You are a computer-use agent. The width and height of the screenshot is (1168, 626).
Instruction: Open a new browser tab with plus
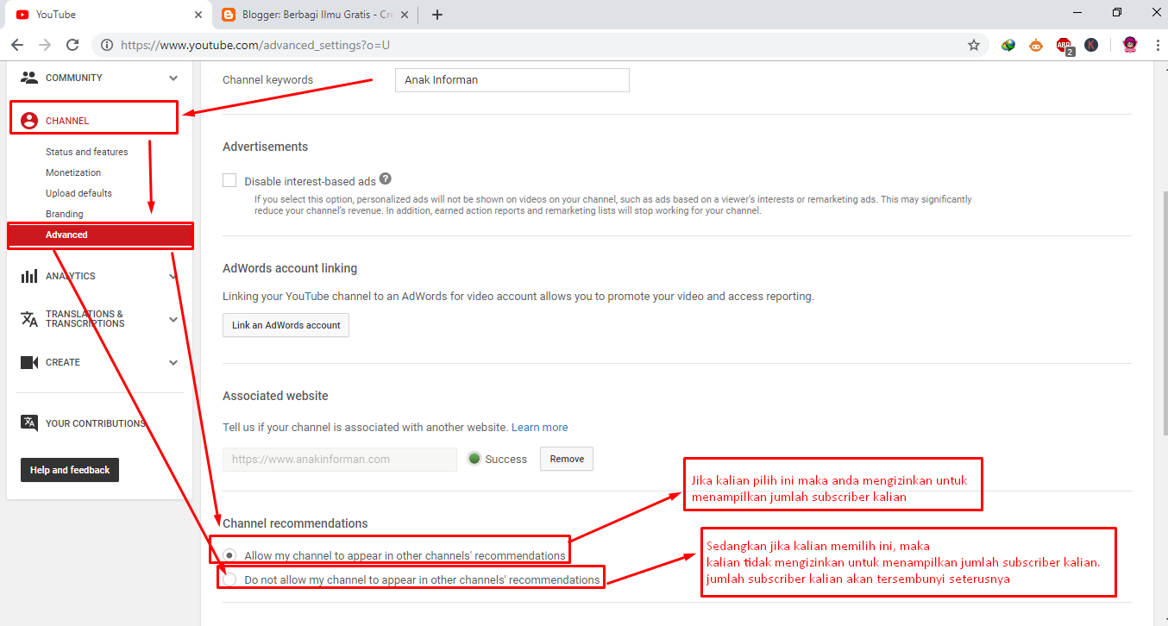[x=437, y=15]
